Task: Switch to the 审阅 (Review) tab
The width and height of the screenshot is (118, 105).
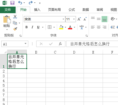Action: point(100,10)
